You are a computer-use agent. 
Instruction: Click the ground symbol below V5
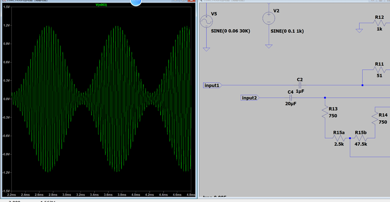coord(206,49)
